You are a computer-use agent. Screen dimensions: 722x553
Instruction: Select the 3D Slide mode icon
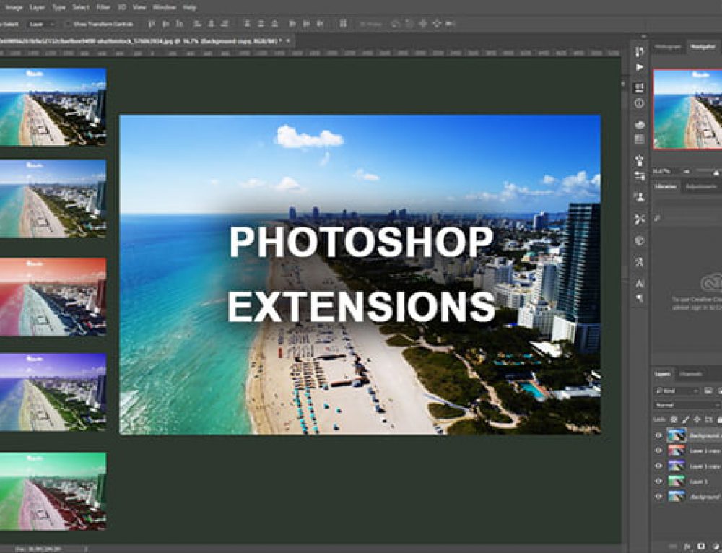pos(436,24)
